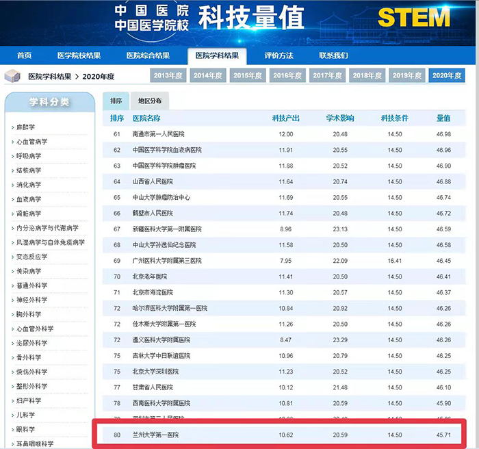Select the 2019年度 year button

[407, 75]
